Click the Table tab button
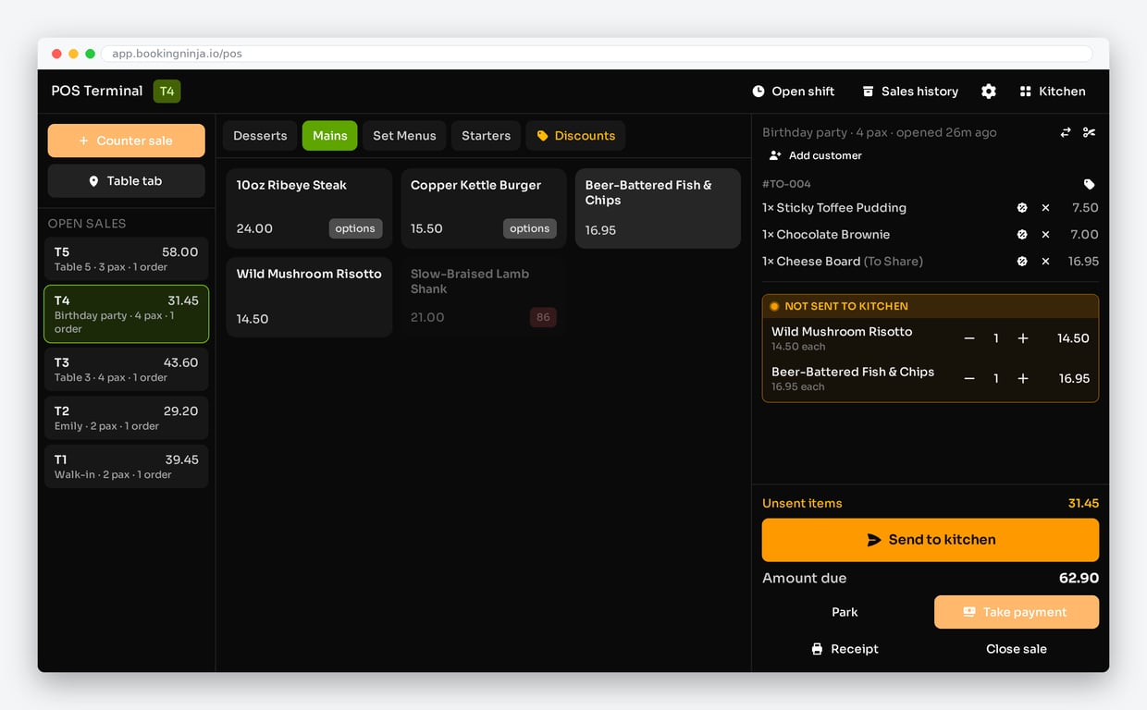This screenshot has width=1147, height=710. pyautogui.click(x=127, y=181)
